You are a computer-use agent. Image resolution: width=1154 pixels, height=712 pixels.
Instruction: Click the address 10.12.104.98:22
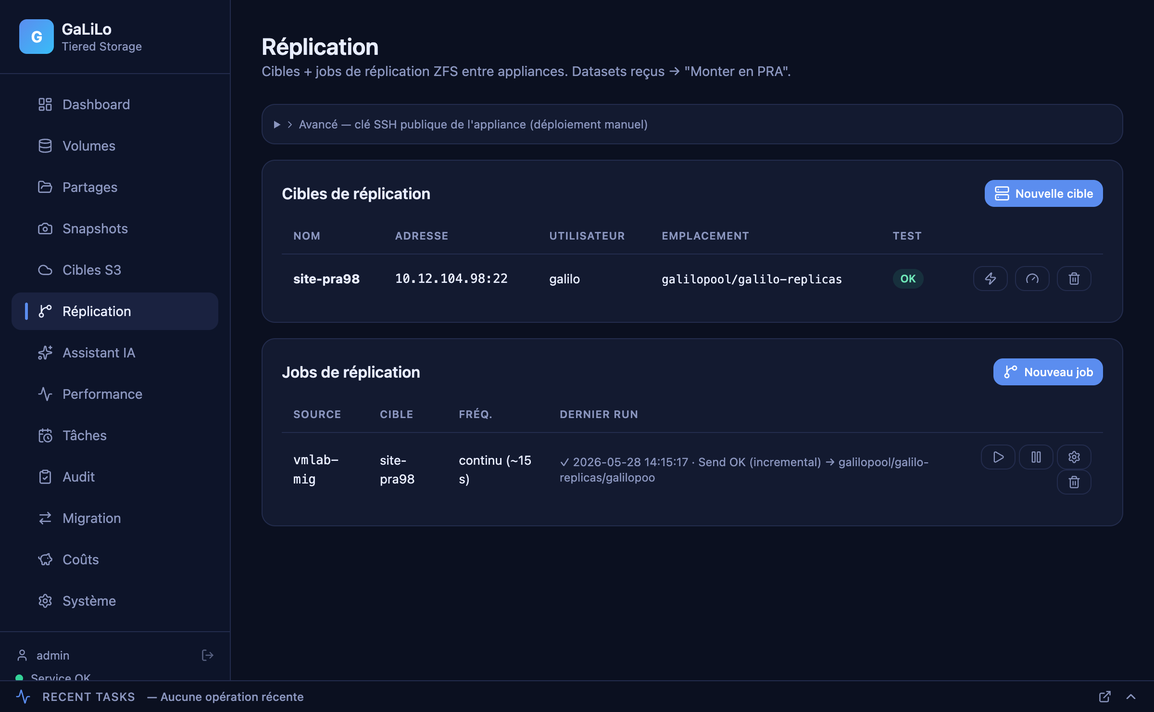pyautogui.click(x=451, y=279)
